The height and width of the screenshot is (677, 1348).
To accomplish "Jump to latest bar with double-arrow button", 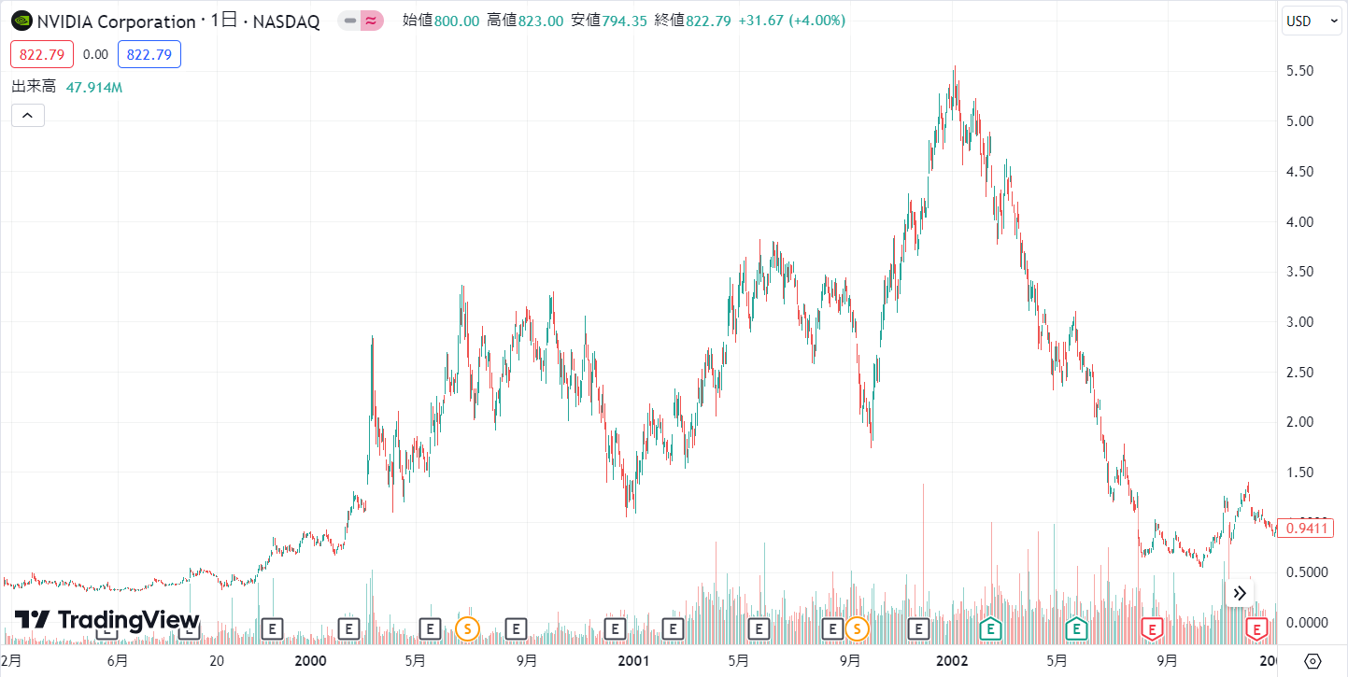I will [1240, 593].
